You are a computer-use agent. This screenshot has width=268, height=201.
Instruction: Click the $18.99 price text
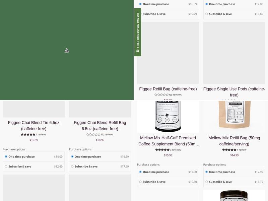(x=100, y=140)
